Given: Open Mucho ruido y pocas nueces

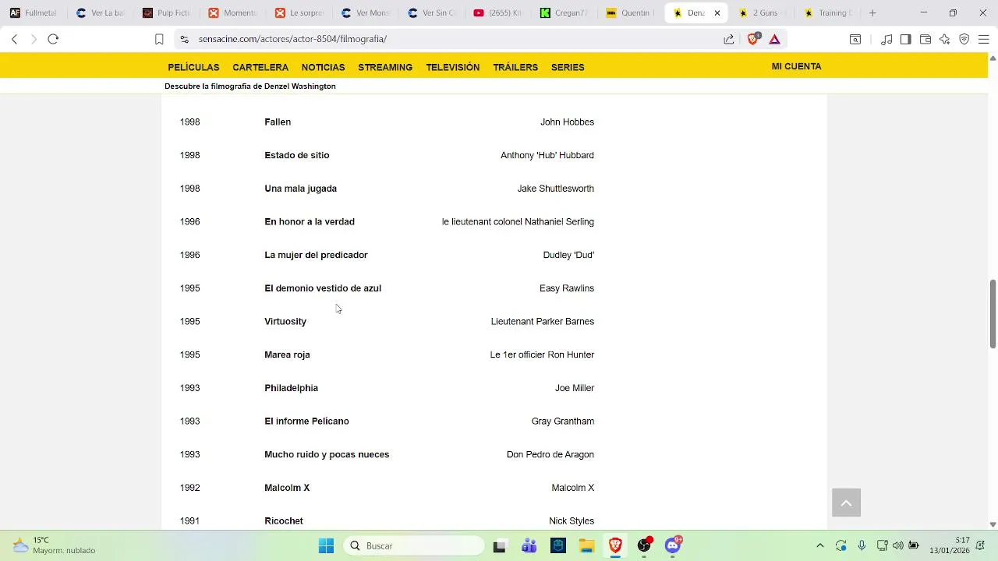Looking at the screenshot, I should 327,455.
